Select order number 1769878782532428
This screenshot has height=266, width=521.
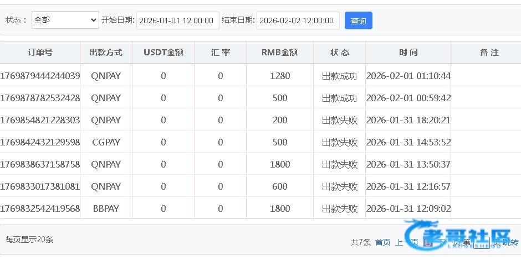(40, 98)
